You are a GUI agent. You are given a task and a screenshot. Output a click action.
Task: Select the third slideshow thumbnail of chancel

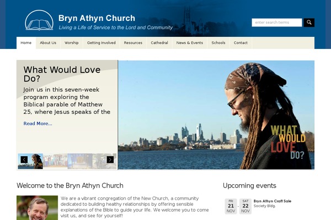(x=80, y=161)
